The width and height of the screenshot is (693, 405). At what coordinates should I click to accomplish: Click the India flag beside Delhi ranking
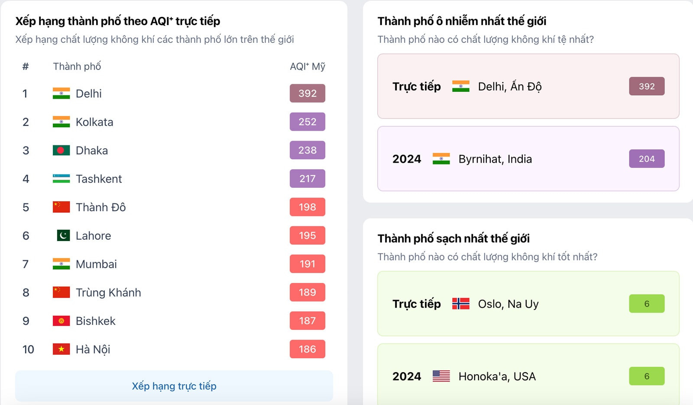pyautogui.click(x=61, y=93)
